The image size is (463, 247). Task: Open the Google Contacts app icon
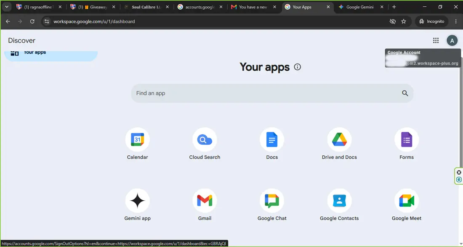click(339, 201)
